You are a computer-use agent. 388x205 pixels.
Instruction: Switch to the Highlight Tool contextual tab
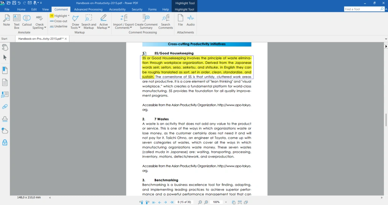click(184, 9)
